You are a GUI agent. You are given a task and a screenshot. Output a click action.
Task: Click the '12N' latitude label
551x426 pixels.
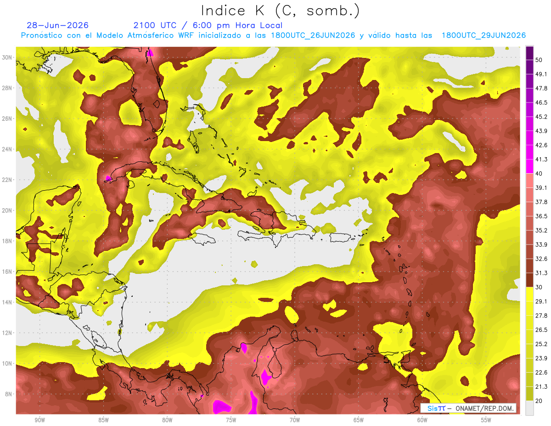click(x=7, y=333)
